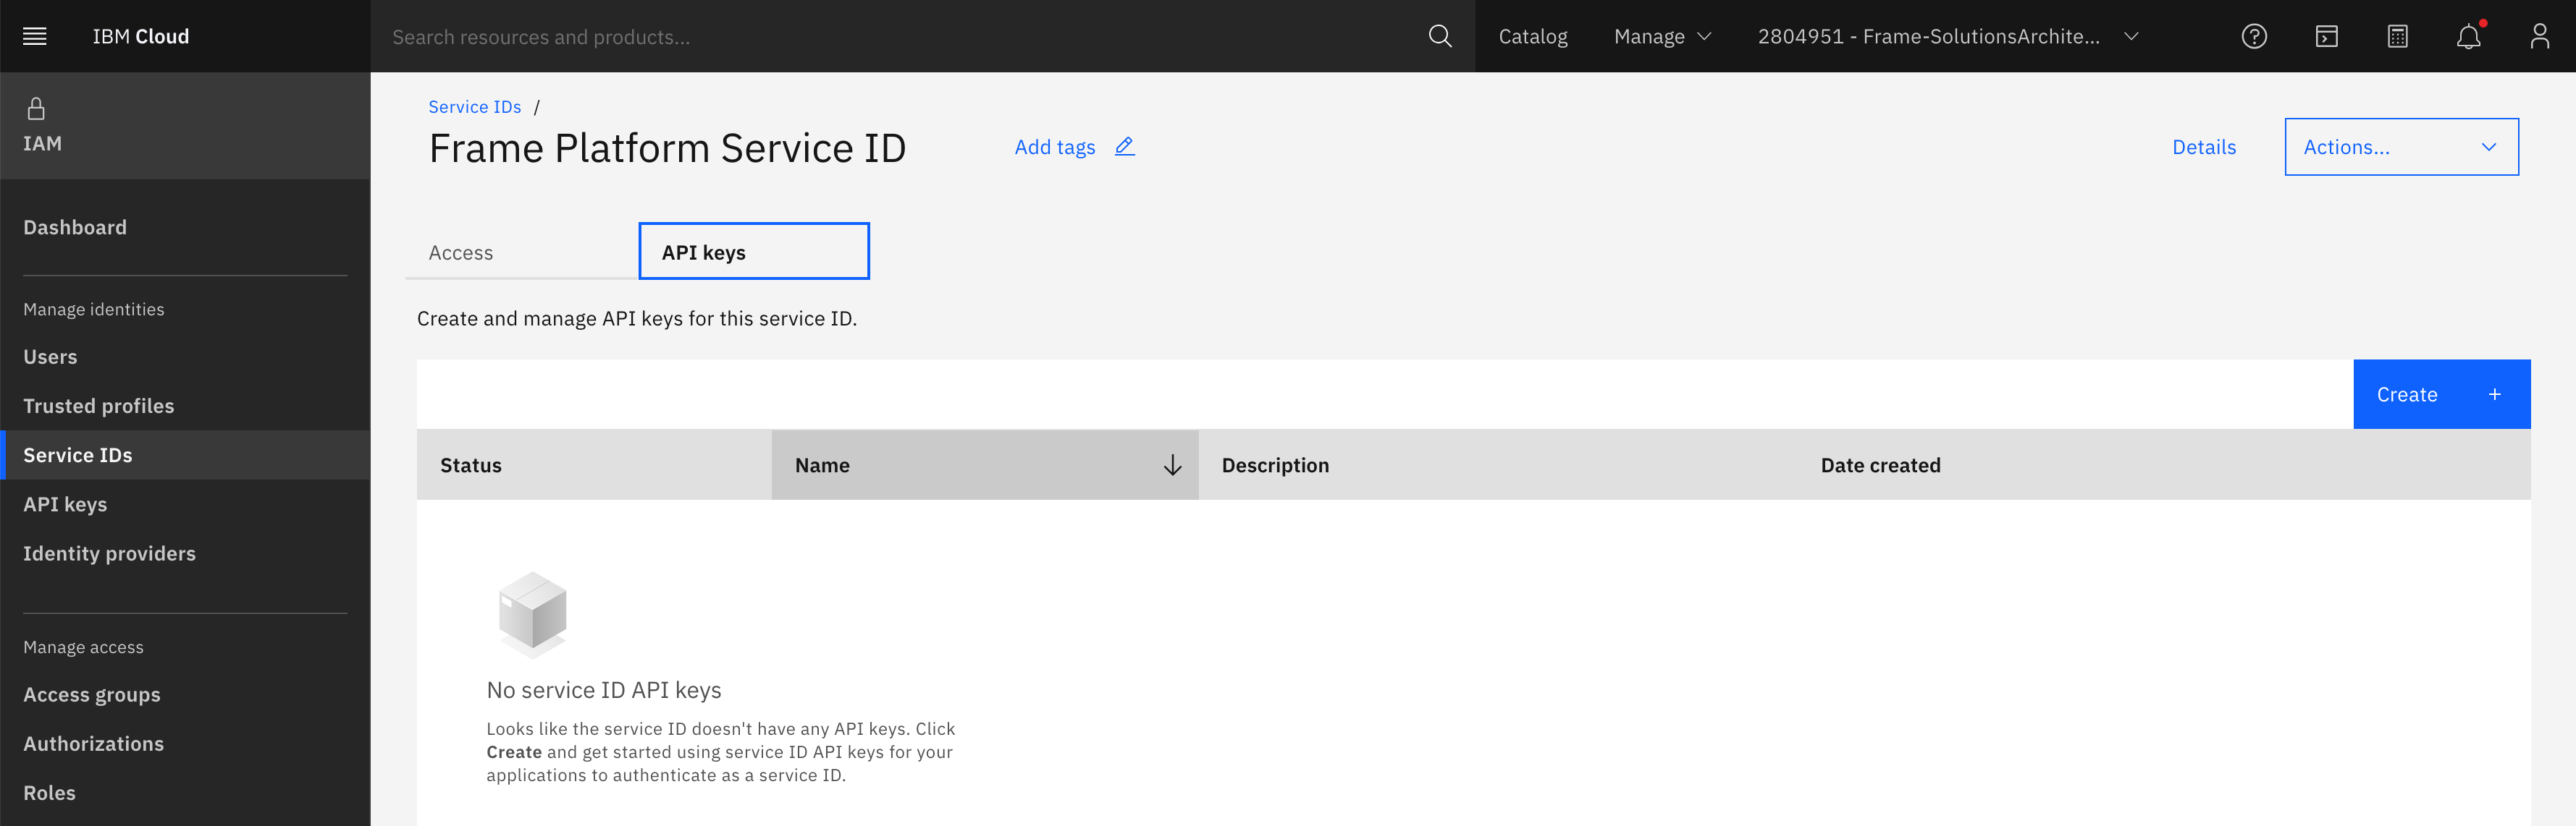Open the help question-mark icon
Image resolution: width=2576 pixels, height=826 pixels.
(2255, 36)
